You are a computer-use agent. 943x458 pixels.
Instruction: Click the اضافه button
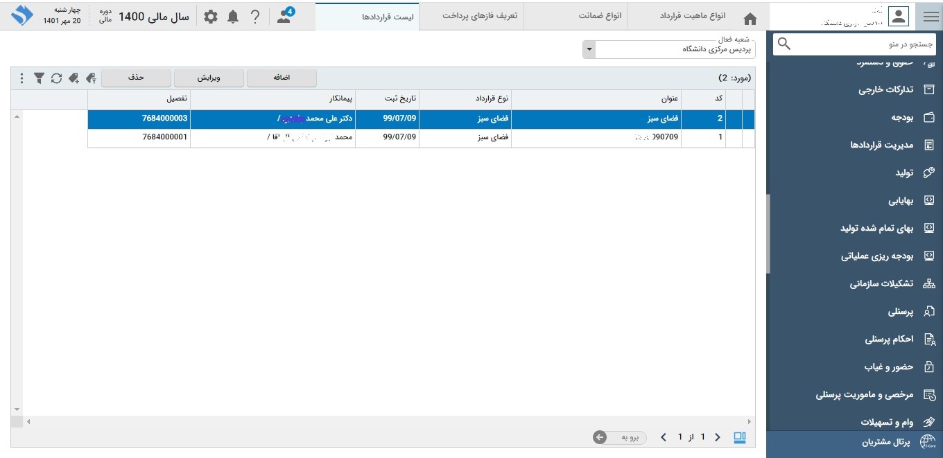[x=282, y=78]
